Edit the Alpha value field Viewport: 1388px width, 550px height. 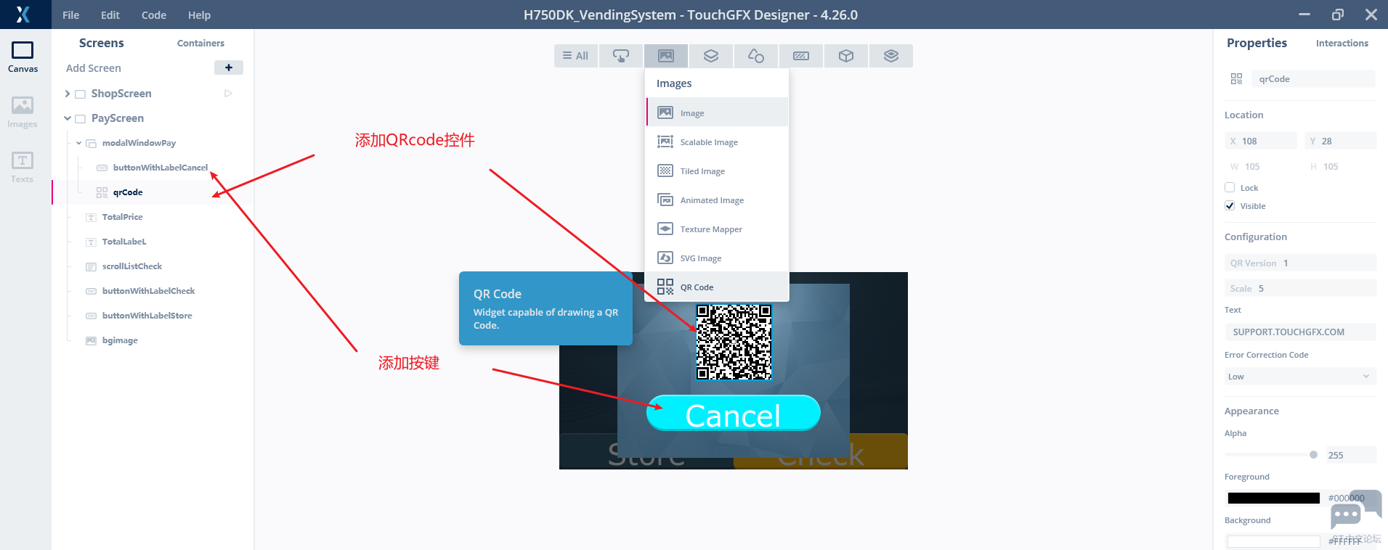tap(1351, 455)
